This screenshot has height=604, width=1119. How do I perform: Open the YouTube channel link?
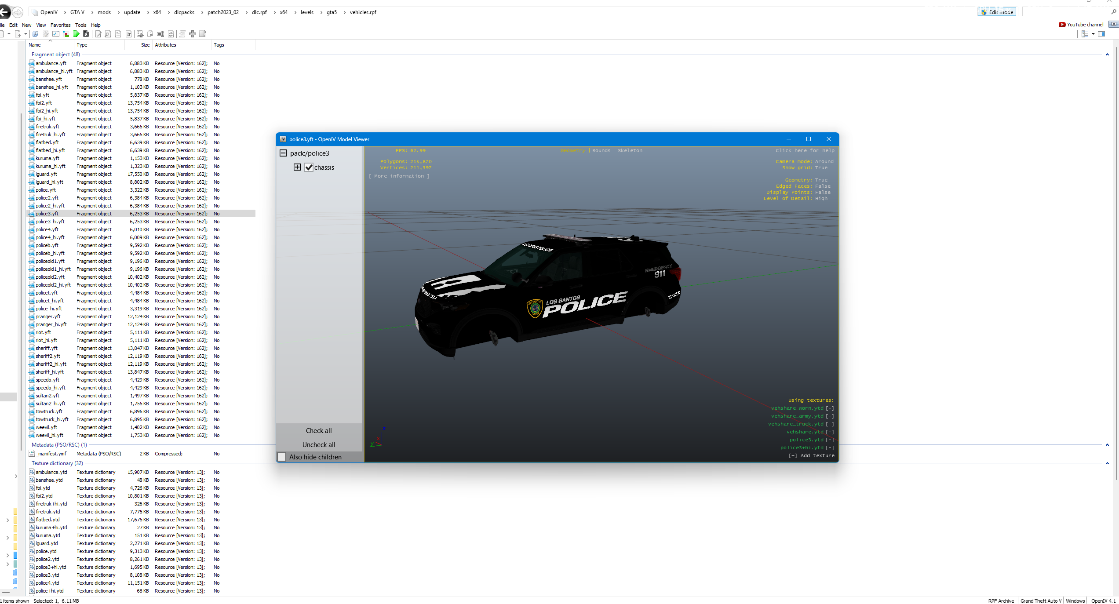(1081, 25)
